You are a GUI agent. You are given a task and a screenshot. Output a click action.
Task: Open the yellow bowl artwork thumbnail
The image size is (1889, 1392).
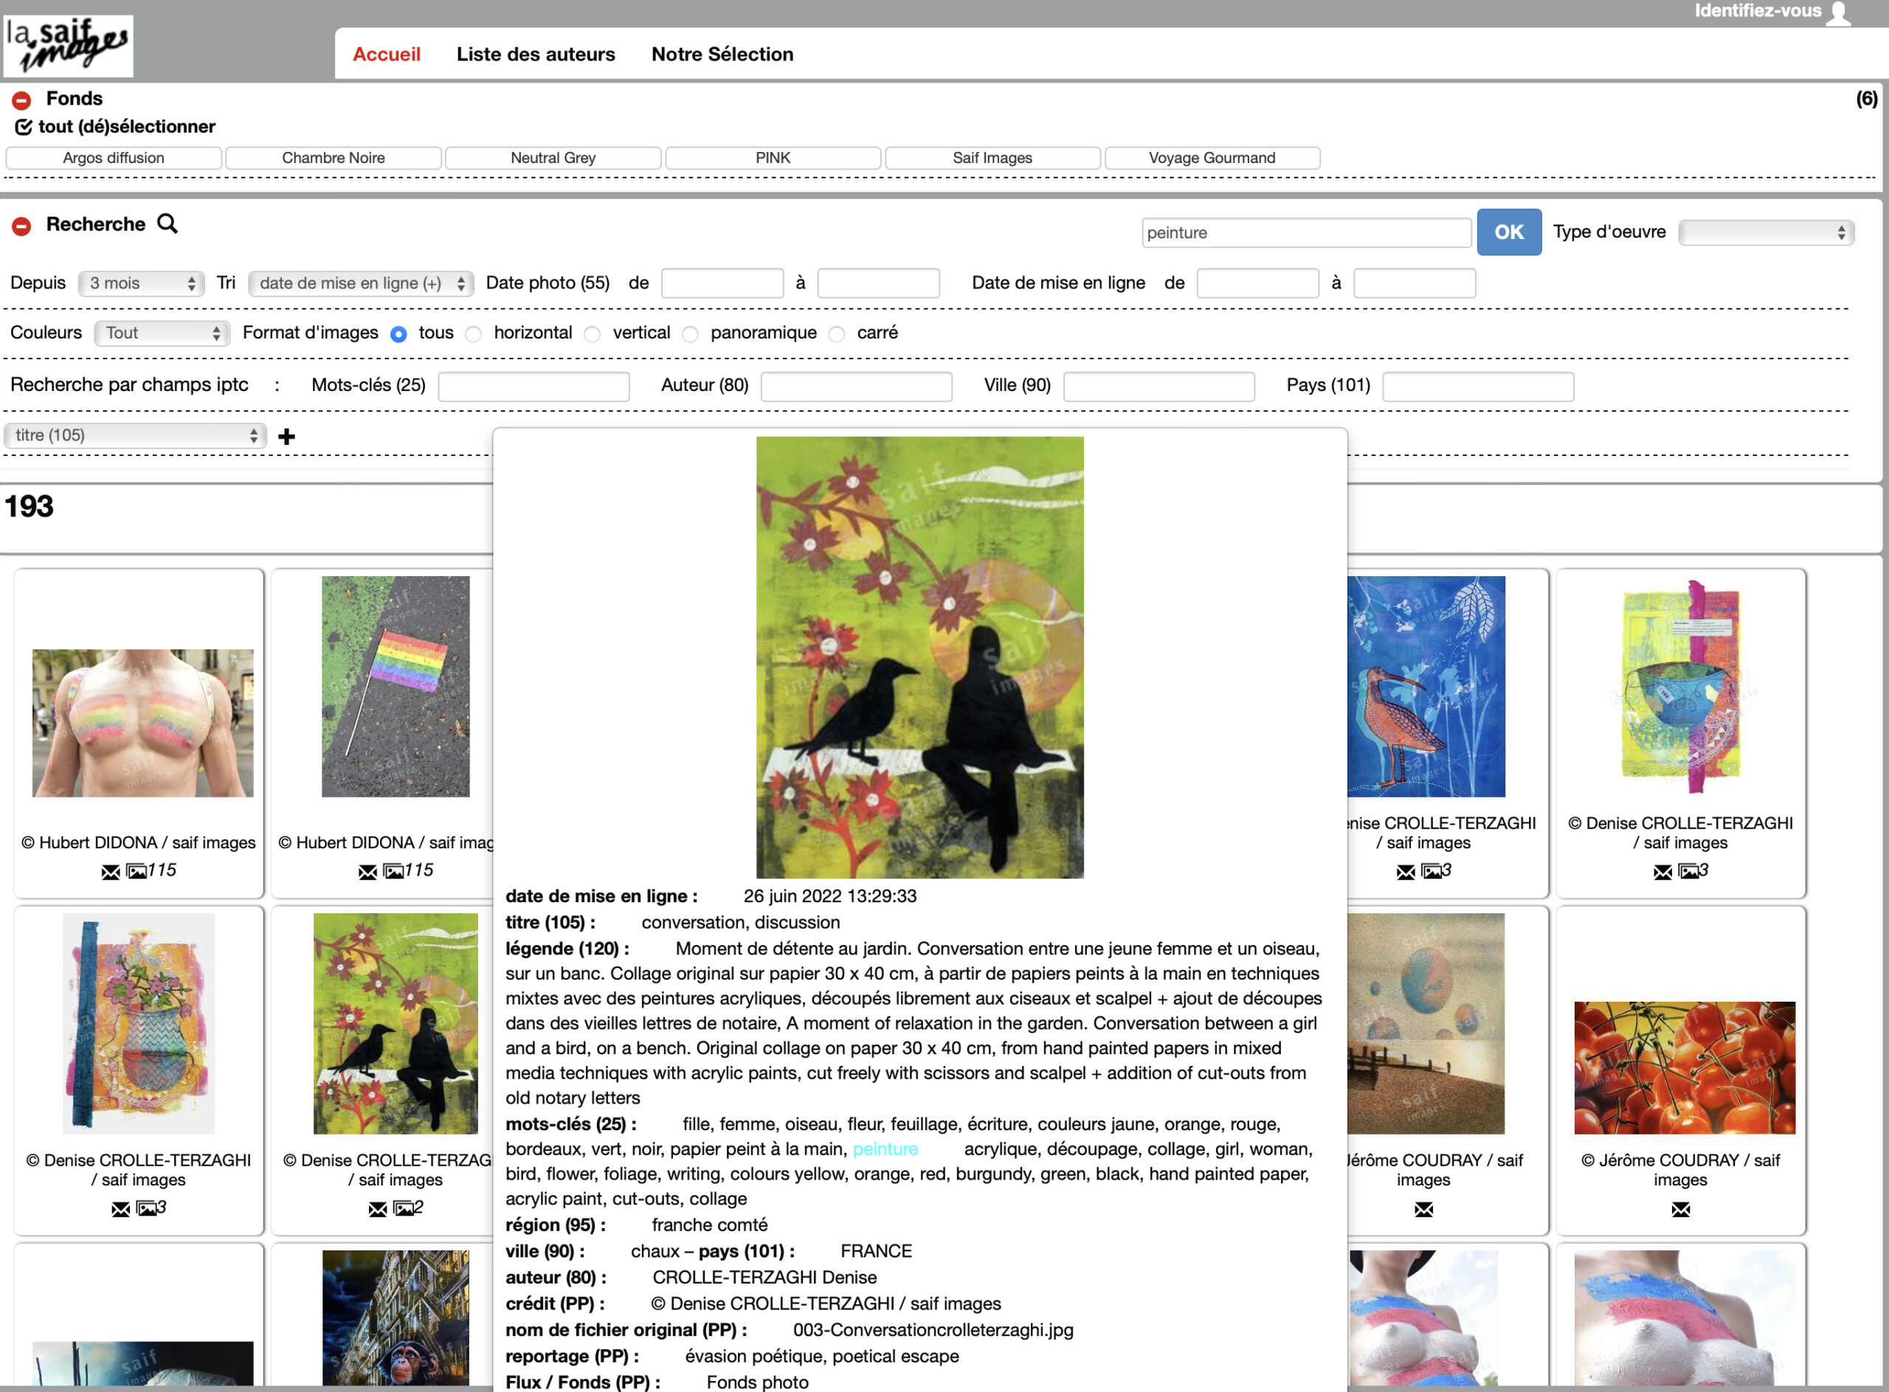point(1681,687)
